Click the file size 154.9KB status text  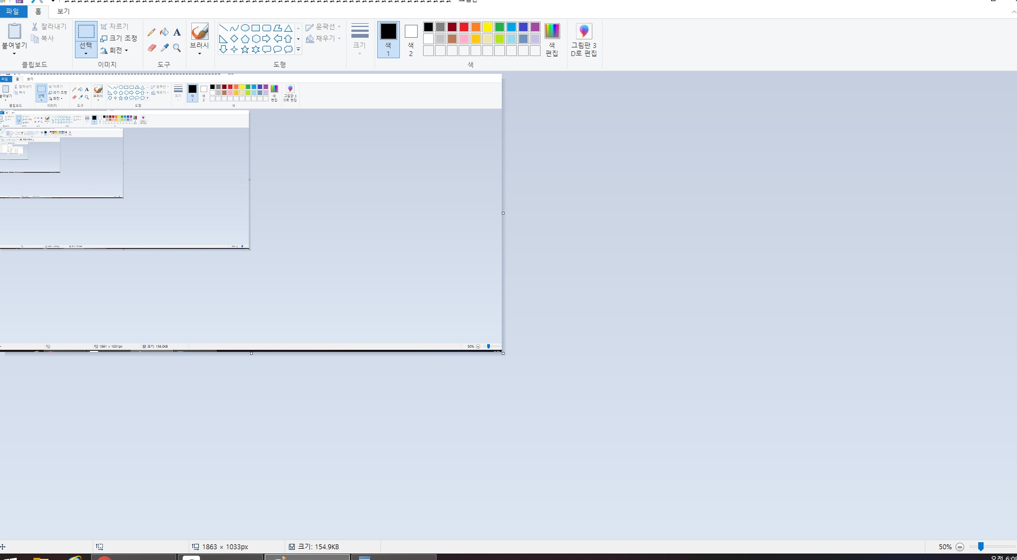tap(319, 547)
